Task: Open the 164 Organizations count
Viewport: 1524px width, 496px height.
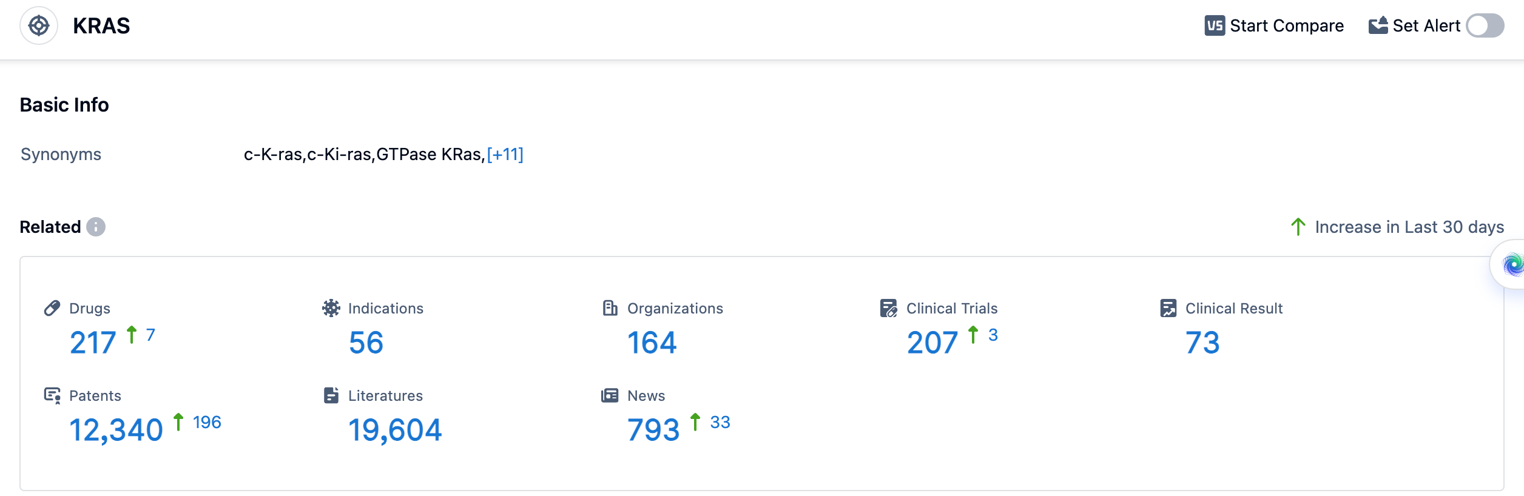Action: tap(652, 343)
